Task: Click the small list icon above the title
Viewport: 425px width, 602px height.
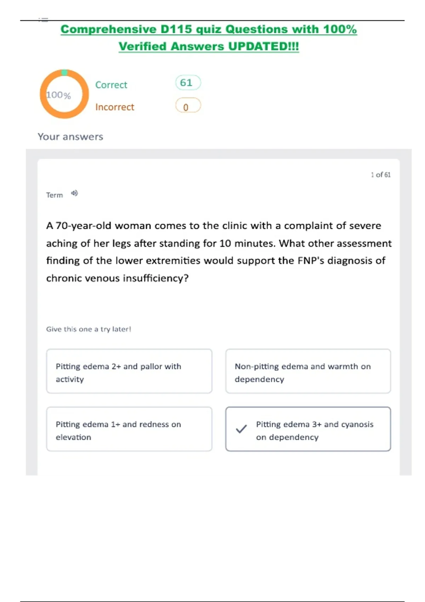Action: (x=43, y=20)
